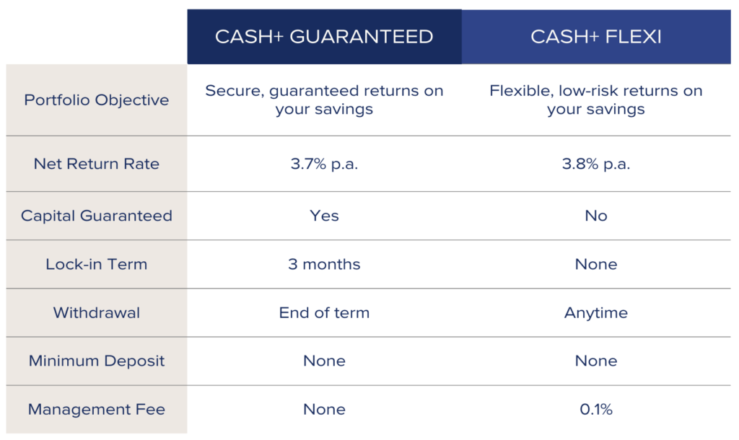Click the Portfolio Objective row label

(97, 100)
